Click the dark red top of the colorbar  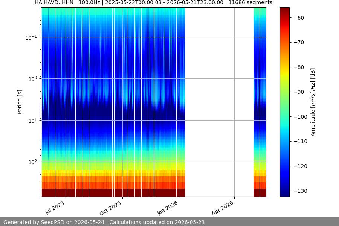pos(284,11)
